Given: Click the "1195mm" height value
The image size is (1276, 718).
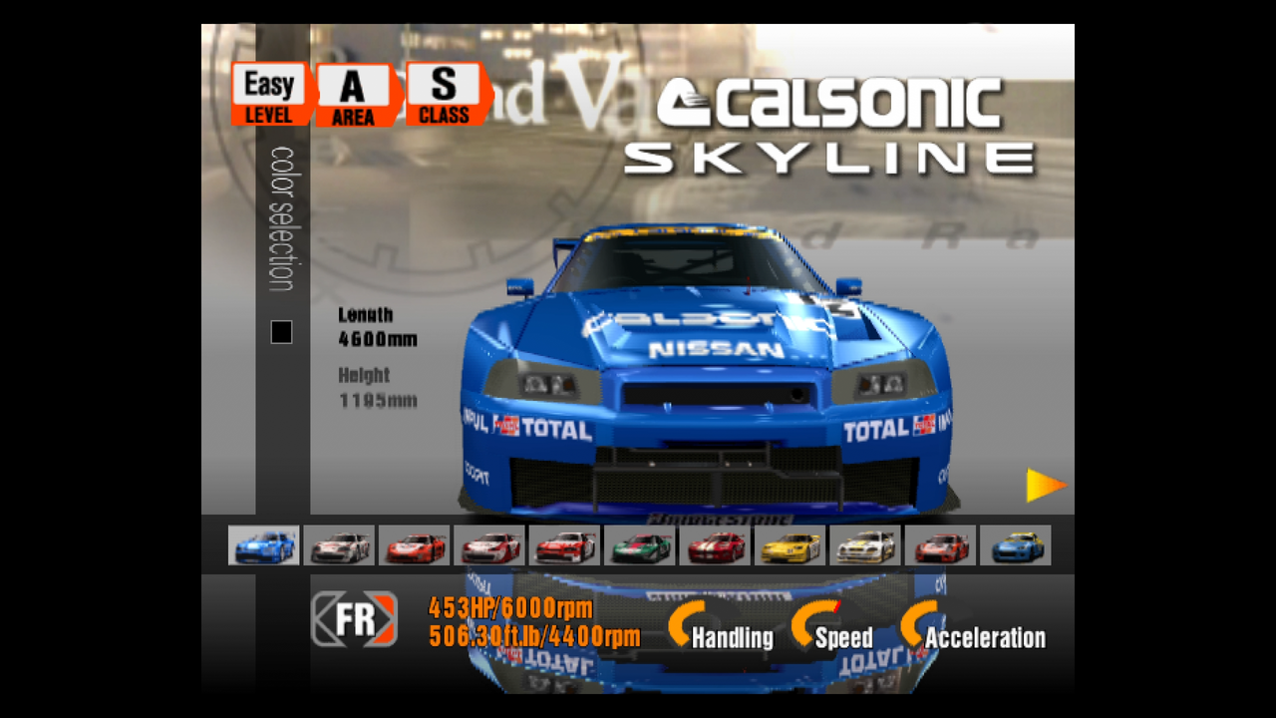Looking at the screenshot, I should [x=378, y=401].
